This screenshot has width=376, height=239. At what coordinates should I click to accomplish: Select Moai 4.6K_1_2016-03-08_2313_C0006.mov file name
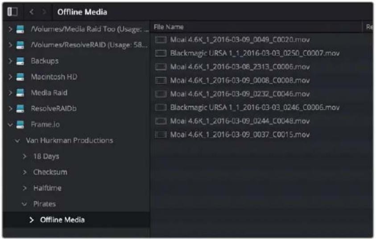240,67
